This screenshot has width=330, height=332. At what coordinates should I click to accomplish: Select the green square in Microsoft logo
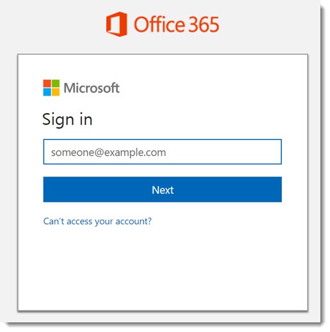coord(56,83)
